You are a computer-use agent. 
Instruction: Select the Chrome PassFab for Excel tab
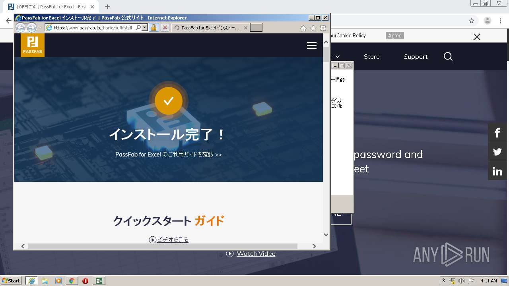[x=52, y=7]
